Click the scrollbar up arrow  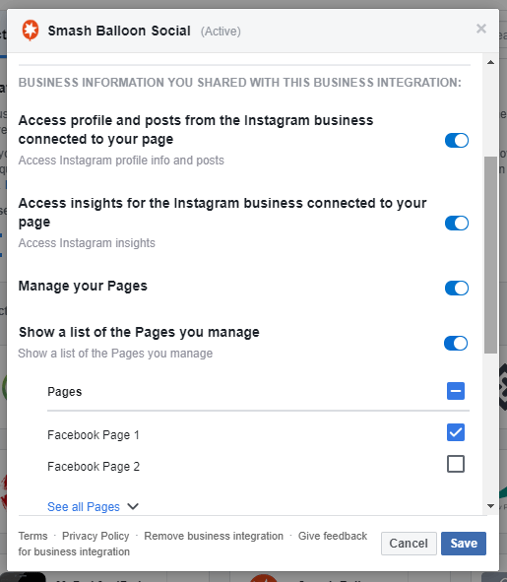490,62
